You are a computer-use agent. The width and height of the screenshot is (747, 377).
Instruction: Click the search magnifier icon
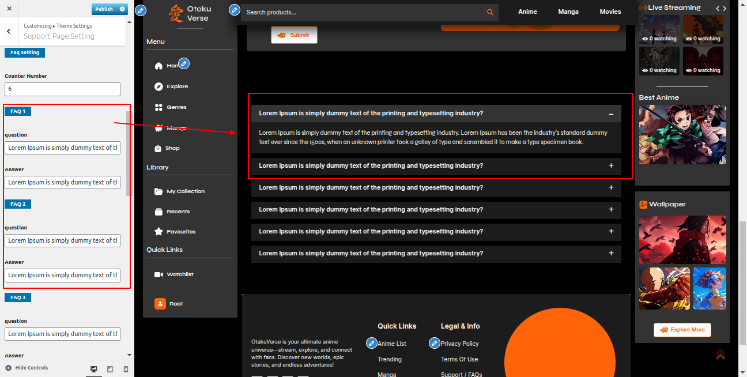(x=490, y=12)
